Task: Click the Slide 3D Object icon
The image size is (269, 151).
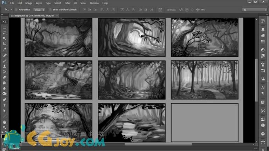Action: pyautogui.click(x=198, y=10)
